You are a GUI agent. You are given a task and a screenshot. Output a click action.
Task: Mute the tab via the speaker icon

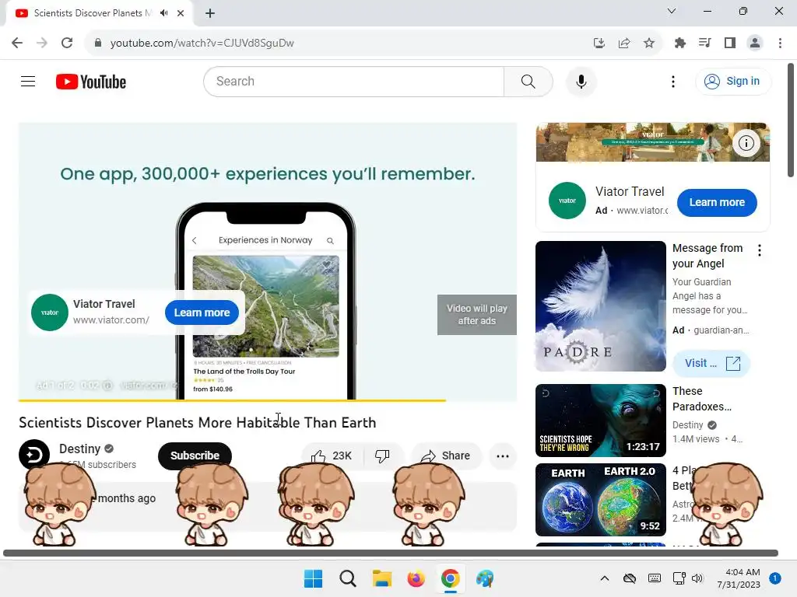pos(163,13)
